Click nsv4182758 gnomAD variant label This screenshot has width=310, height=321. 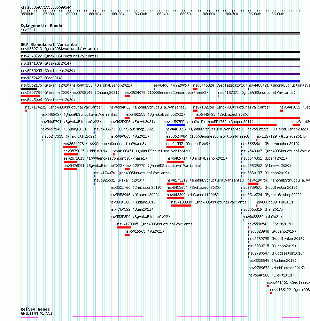click(232, 107)
